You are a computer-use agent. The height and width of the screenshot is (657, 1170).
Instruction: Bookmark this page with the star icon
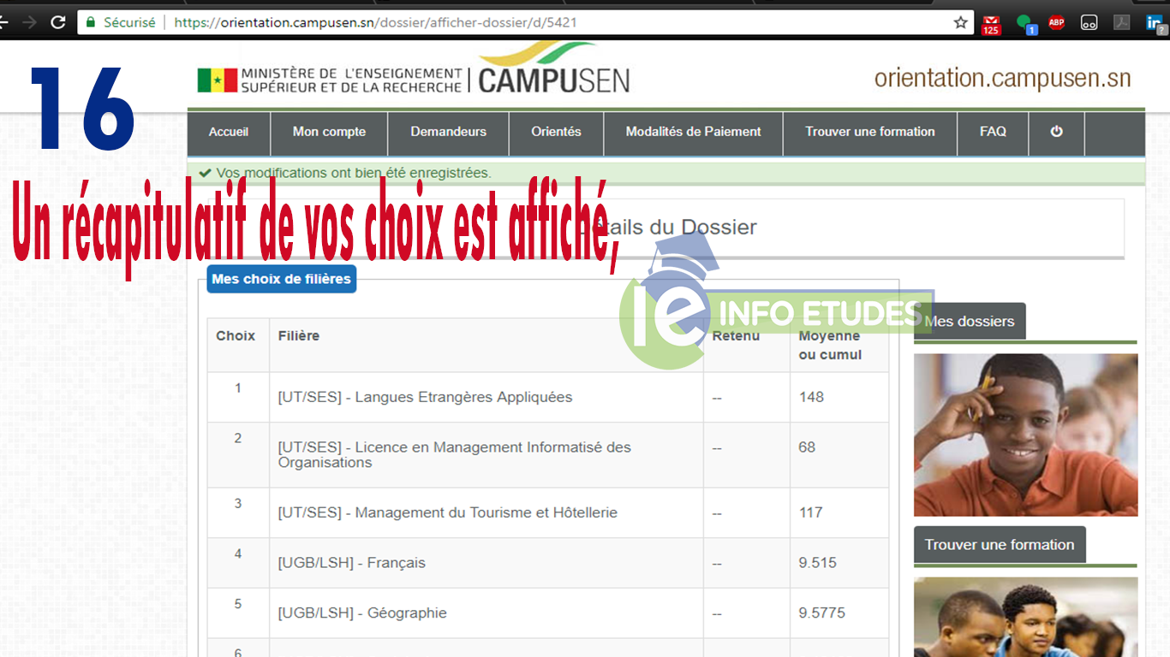(x=961, y=22)
